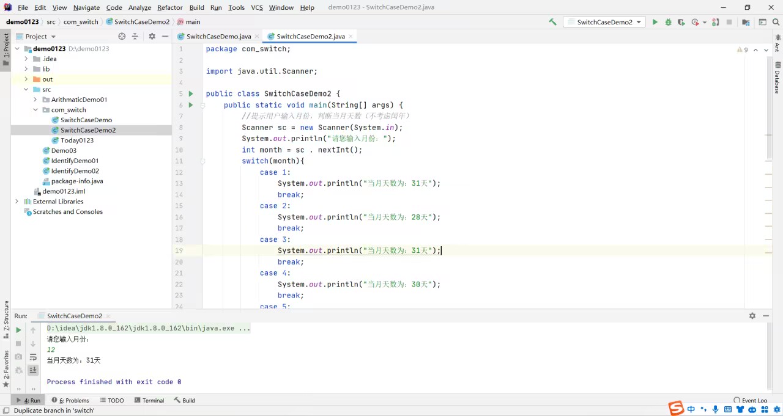Open the Project panel settings gear
Screen dimensions: 783x416
coord(152,37)
